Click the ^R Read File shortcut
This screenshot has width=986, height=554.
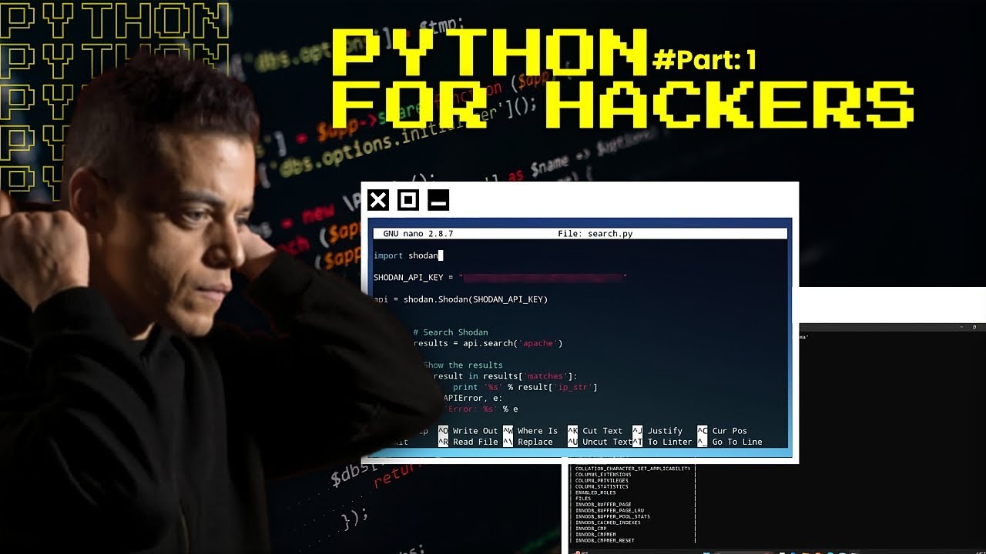point(468,442)
